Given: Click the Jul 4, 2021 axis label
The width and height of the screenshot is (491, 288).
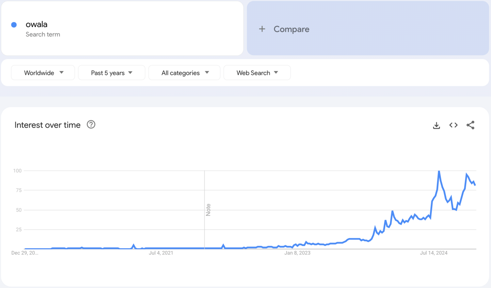Looking at the screenshot, I should [161, 253].
